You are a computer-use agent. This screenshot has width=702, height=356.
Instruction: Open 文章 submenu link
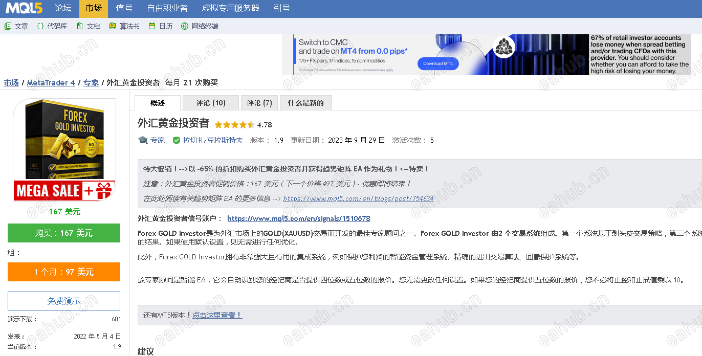click(21, 26)
